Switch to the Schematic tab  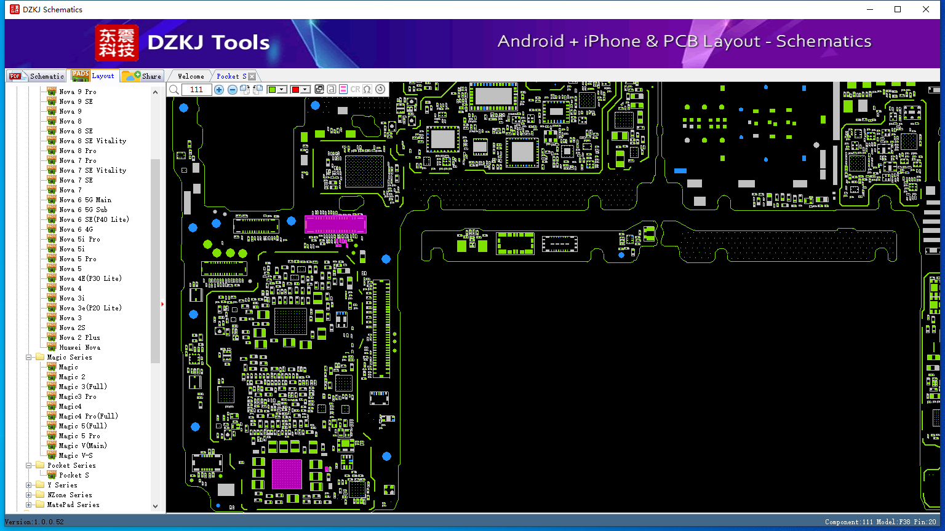(37, 76)
